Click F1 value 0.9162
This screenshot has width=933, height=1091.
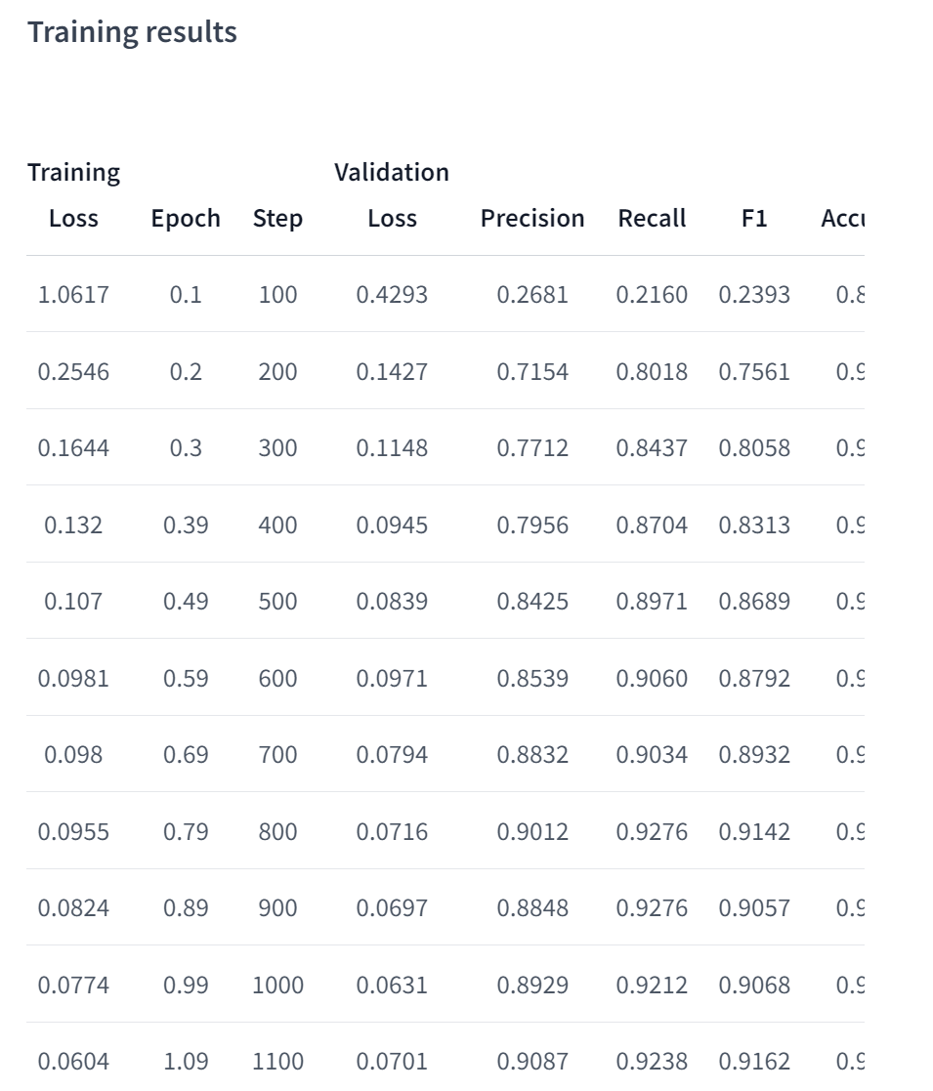pos(754,1062)
